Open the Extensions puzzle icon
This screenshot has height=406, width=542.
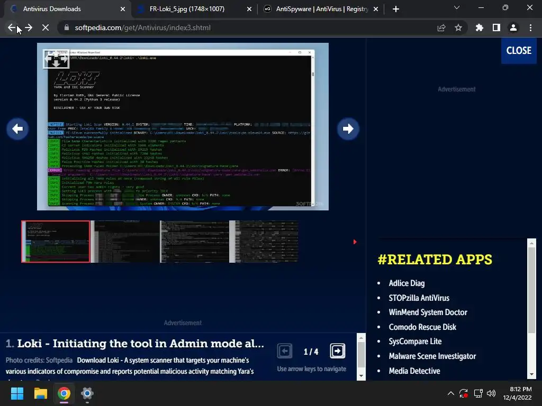click(x=479, y=27)
